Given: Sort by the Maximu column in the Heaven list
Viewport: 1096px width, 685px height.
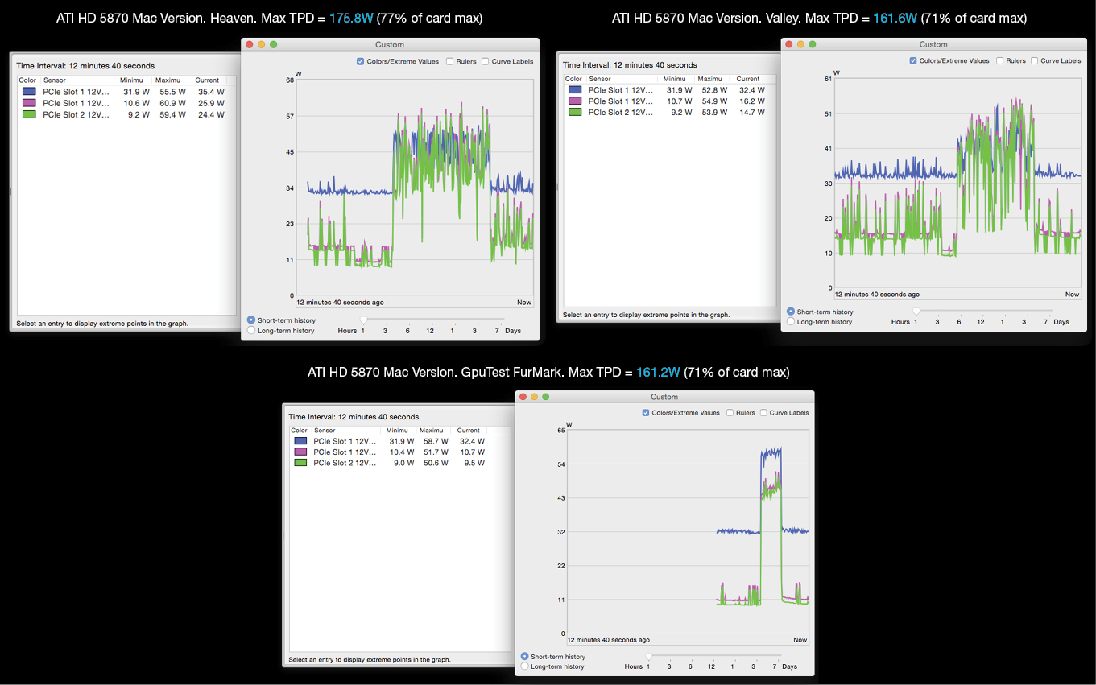Looking at the screenshot, I should click(x=172, y=80).
